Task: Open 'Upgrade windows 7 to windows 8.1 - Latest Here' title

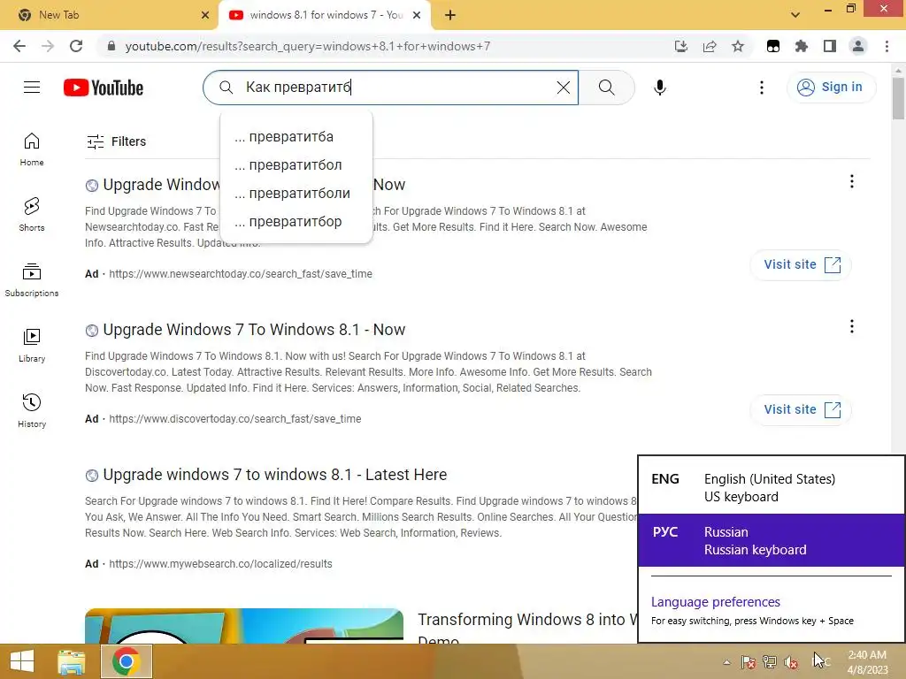Action: point(274,475)
